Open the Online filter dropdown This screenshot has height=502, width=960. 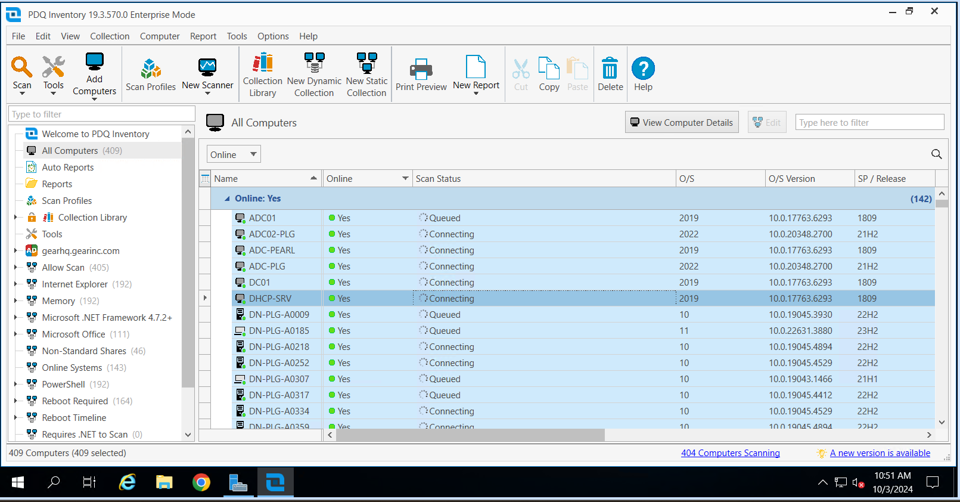point(253,154)
